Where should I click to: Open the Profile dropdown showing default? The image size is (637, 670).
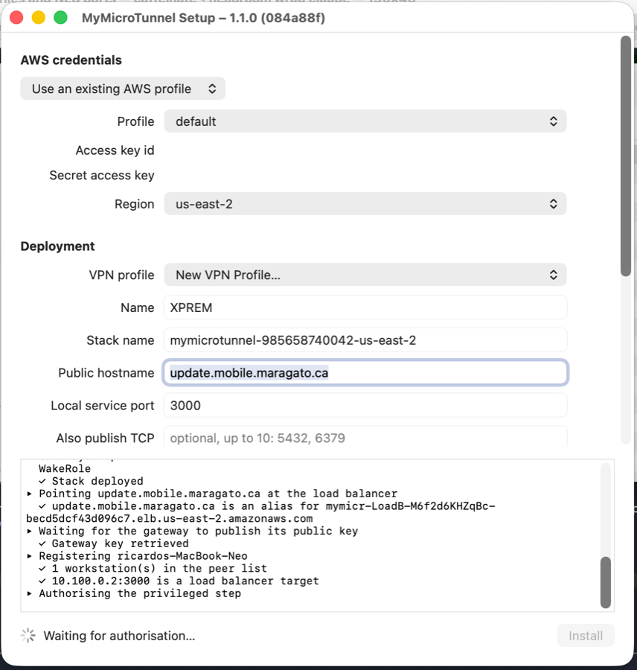tap(365, 121)
